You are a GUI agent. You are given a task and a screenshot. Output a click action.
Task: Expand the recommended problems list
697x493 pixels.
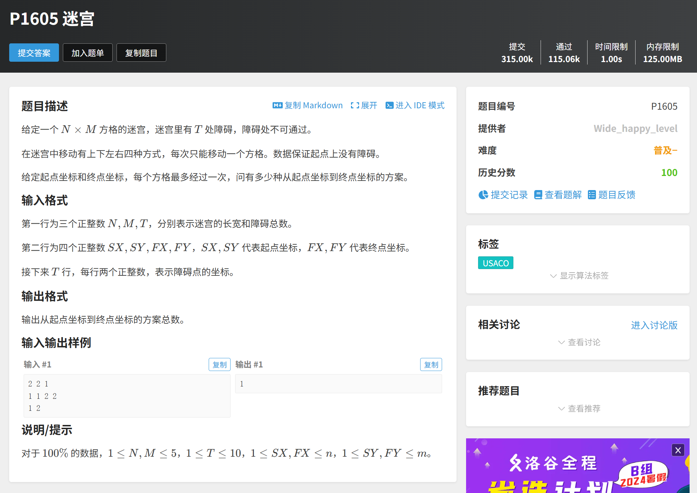click(x=579, y=408)
